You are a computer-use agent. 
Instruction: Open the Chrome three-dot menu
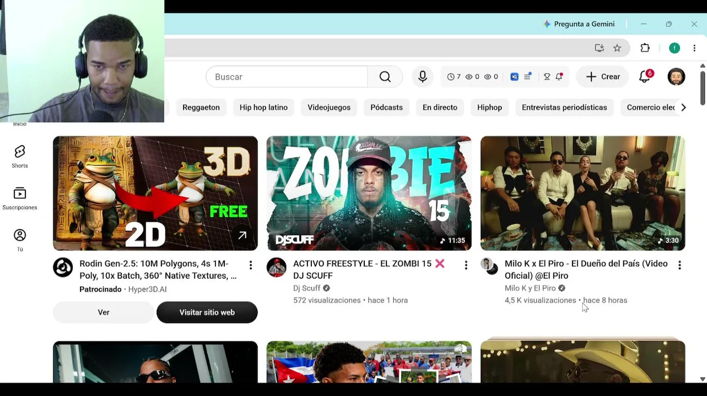click(x=694, y=48)
